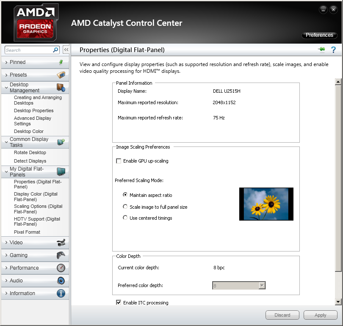Open Desktop Color page
Viewport: 343px width, 326px height.
coord(29,131)
